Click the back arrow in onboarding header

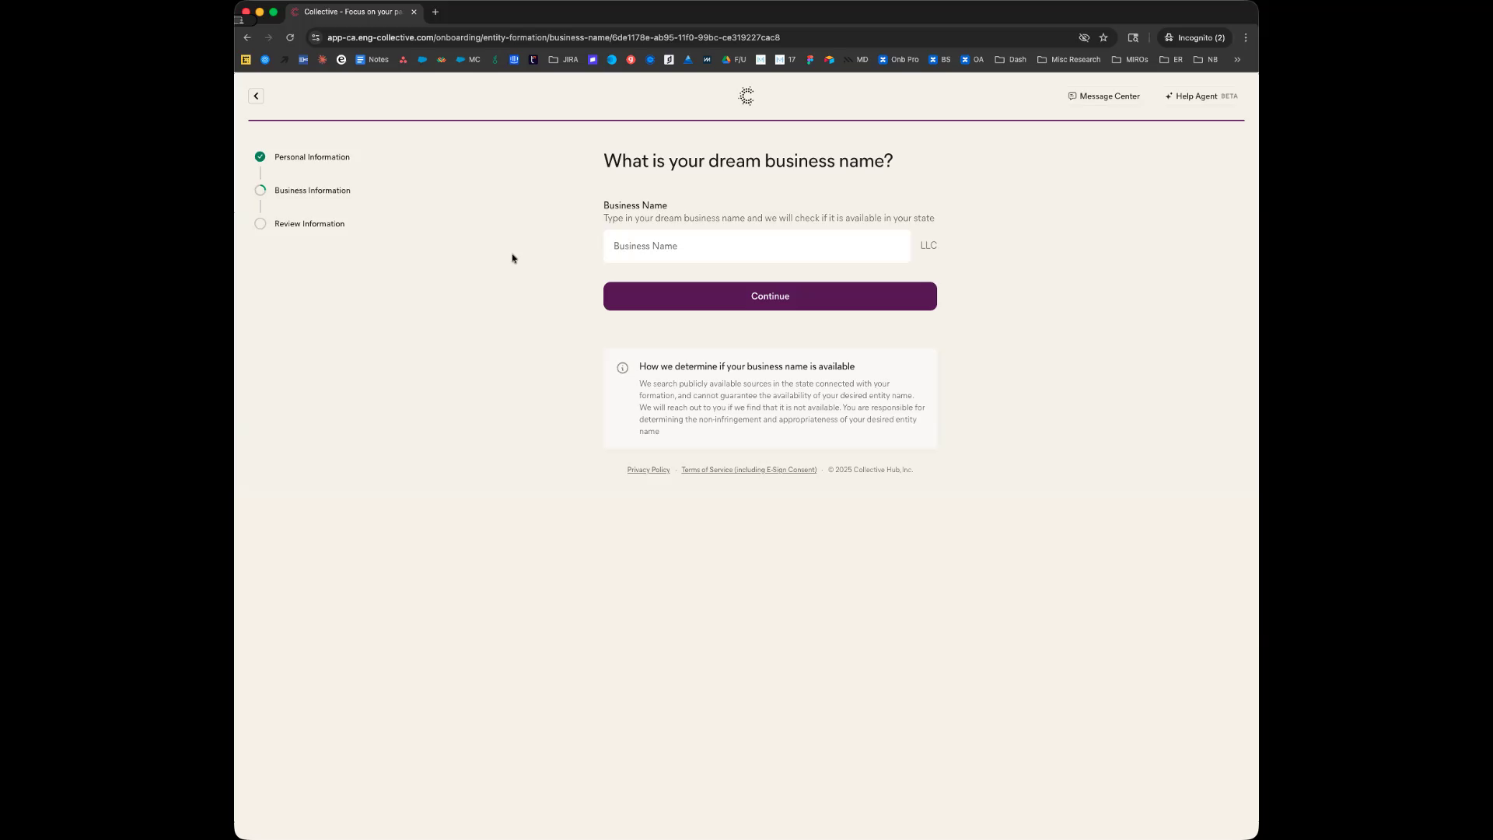pyautogui.click(x=256, y=96)
